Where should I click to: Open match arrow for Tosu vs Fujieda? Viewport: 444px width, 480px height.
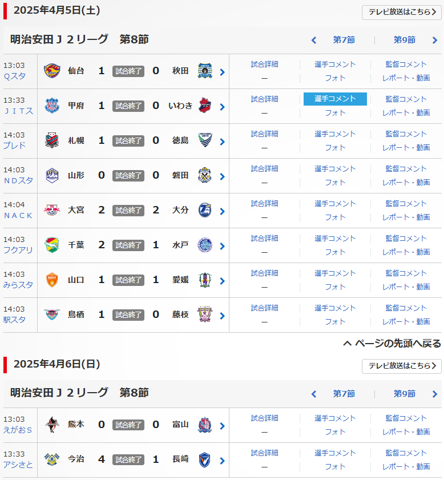pyautogui.click(x=222, y=316)
